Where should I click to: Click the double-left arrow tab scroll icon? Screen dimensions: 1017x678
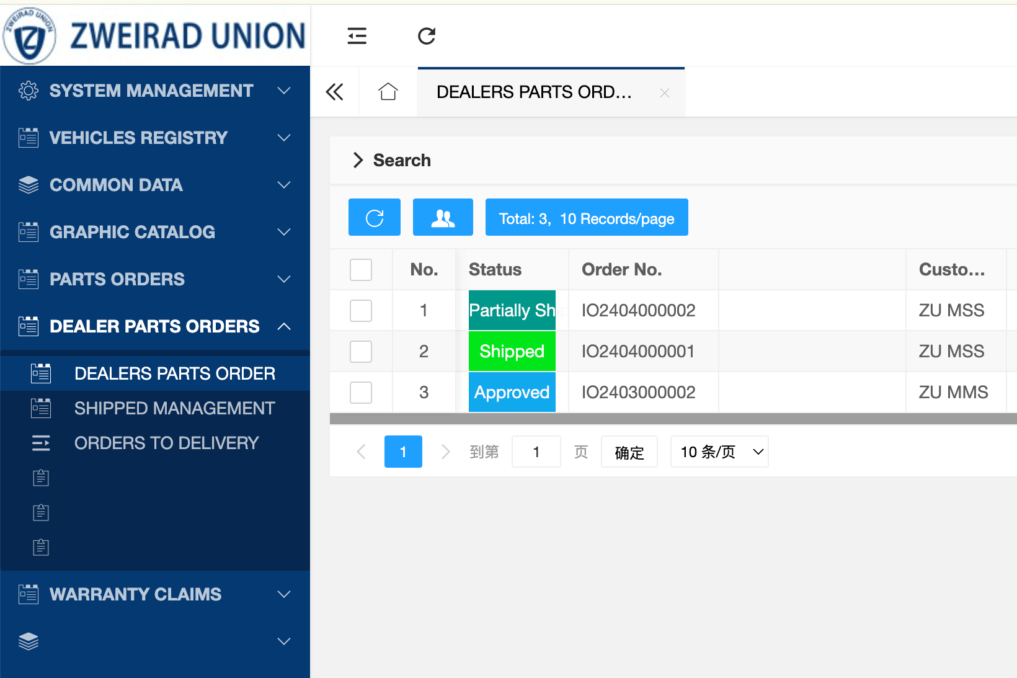point(334,92)
